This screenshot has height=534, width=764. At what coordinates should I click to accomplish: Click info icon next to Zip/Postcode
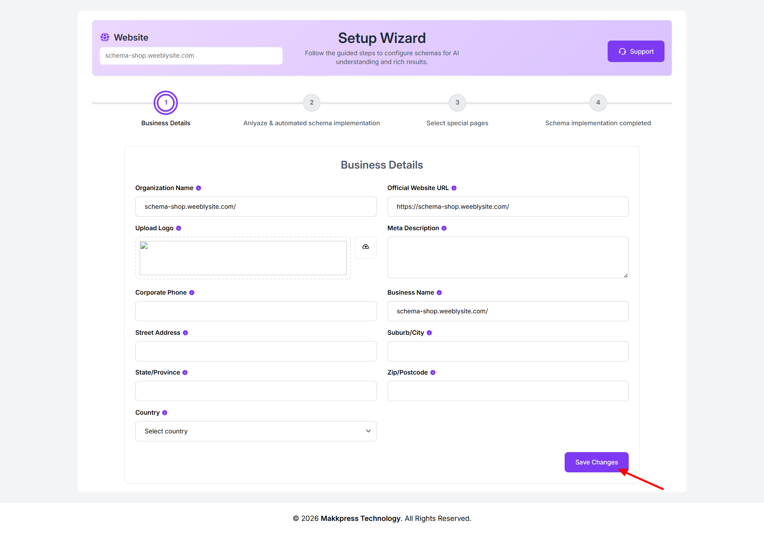tap(433, 373)
